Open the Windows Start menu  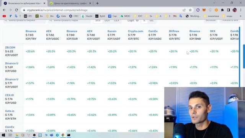point(3,135)
